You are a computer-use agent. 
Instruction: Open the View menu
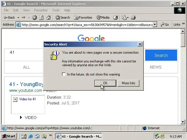[x=26, y=10]
